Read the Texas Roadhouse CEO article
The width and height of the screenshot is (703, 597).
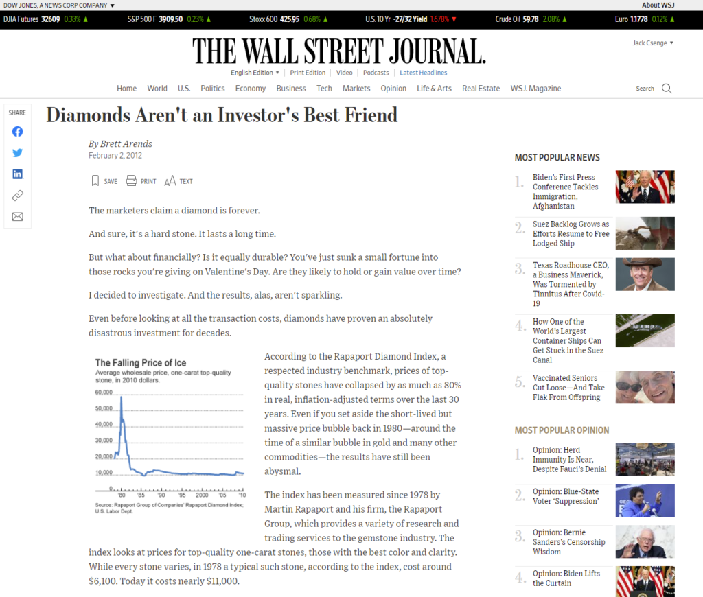coord(571,284)
